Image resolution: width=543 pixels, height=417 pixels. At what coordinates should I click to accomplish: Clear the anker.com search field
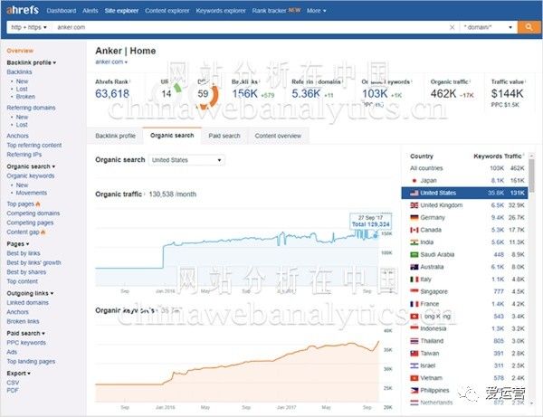click(x=452, y=27)
